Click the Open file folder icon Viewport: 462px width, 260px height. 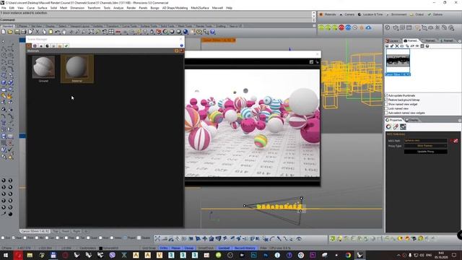(x=10, y=32)
